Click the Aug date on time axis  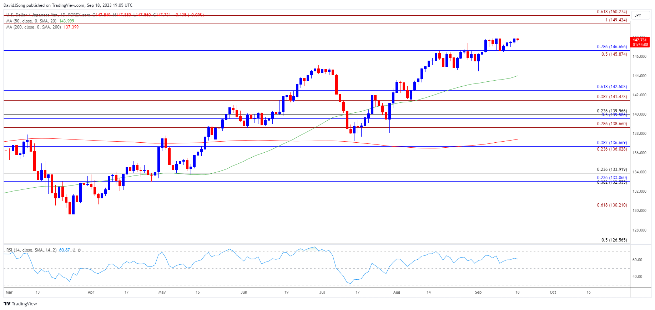(397, 292)
